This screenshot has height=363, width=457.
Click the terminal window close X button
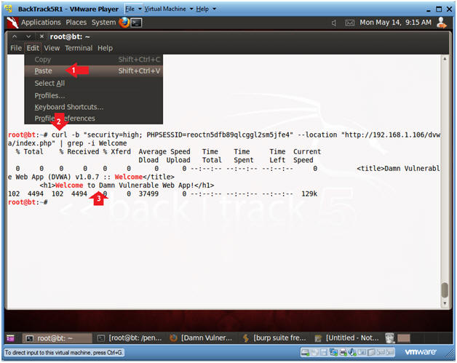pos(41,36)
